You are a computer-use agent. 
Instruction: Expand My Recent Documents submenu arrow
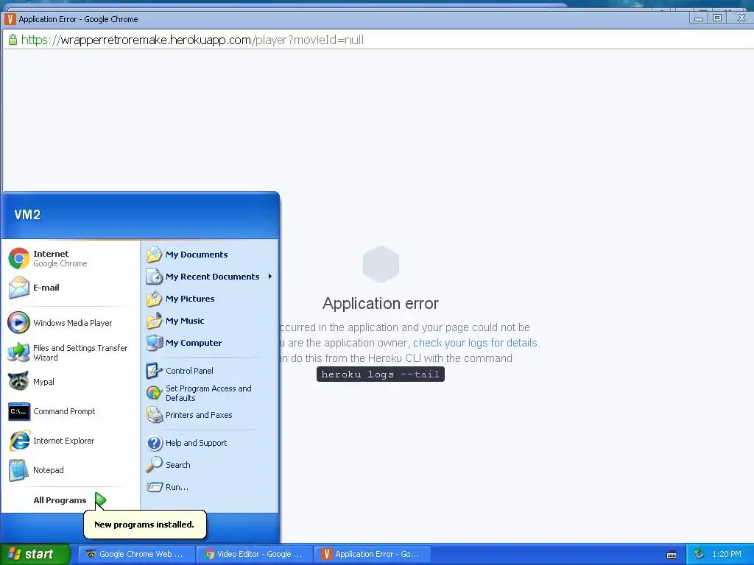[270, 277]
